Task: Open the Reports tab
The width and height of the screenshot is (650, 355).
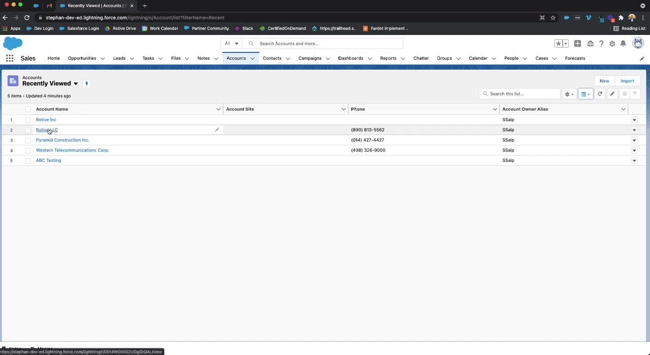Action: pyautogui.click(x=388, y=58)
